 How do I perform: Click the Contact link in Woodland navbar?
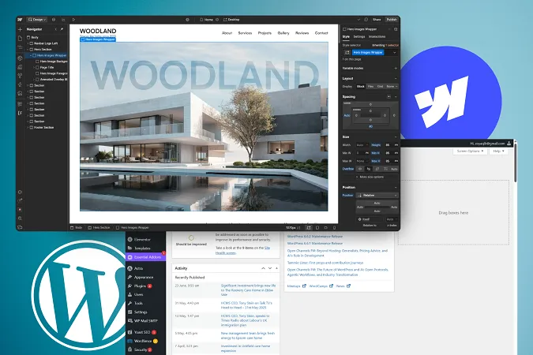(x=321, y=33)
